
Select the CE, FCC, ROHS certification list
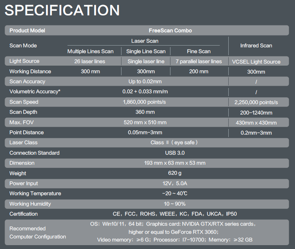[x=175, y=214]
